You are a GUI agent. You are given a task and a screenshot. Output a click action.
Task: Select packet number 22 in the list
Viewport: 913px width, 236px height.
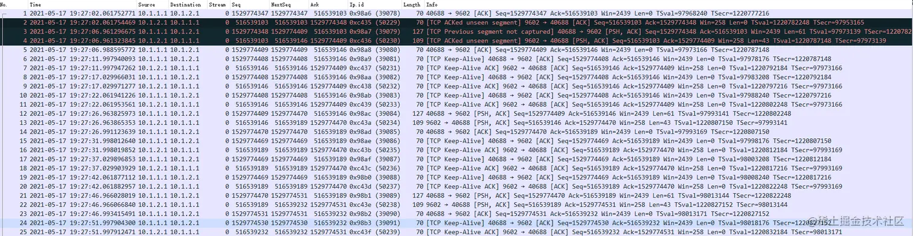tap(456, 204)
